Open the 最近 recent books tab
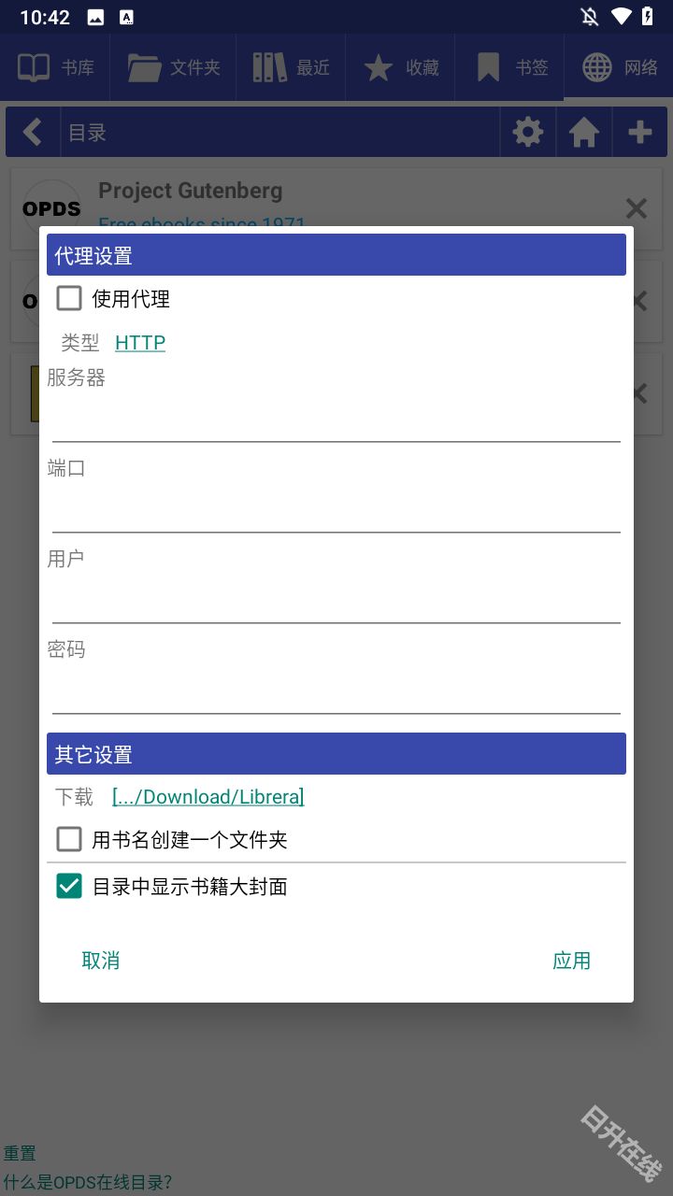This screenshot has width=673, height=1196. pos(291,67)
